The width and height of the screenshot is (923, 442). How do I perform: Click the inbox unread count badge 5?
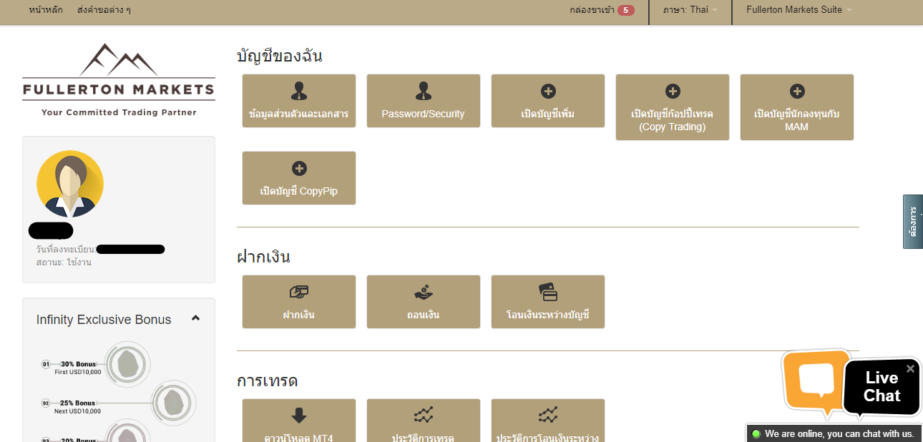click(x=626, y=10)
